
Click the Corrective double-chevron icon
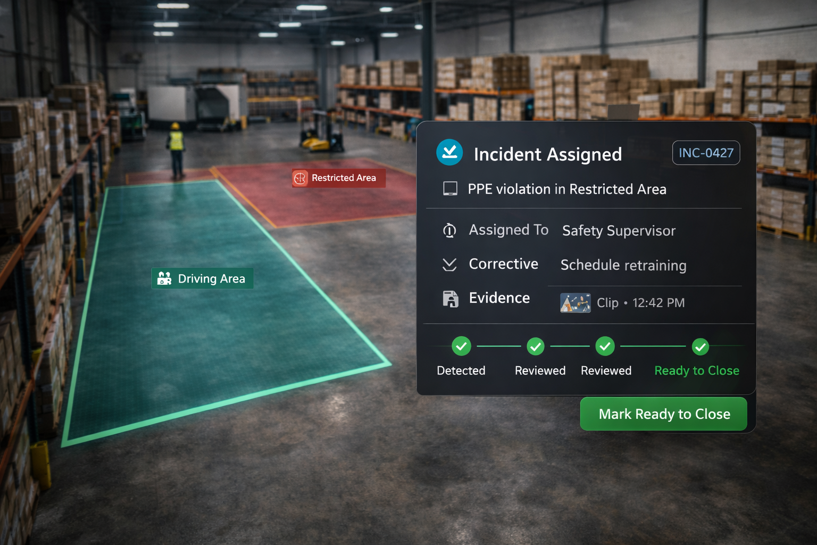point(449,265)
